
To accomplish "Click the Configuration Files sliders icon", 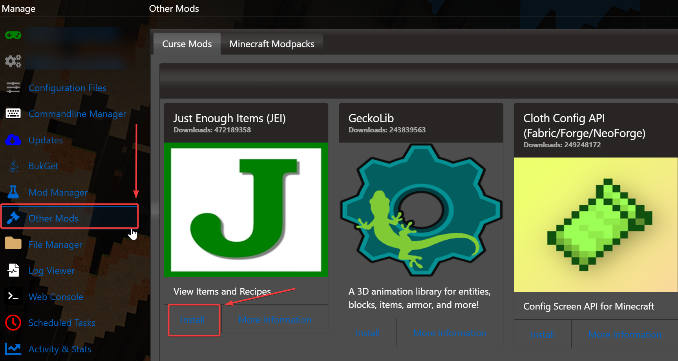I will tap(13, 88).
